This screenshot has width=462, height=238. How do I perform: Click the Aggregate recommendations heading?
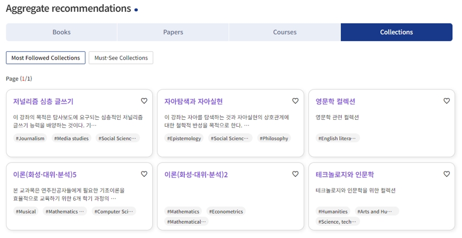point(68,8)
